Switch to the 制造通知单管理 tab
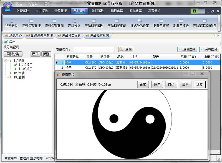 coord(40,36)
